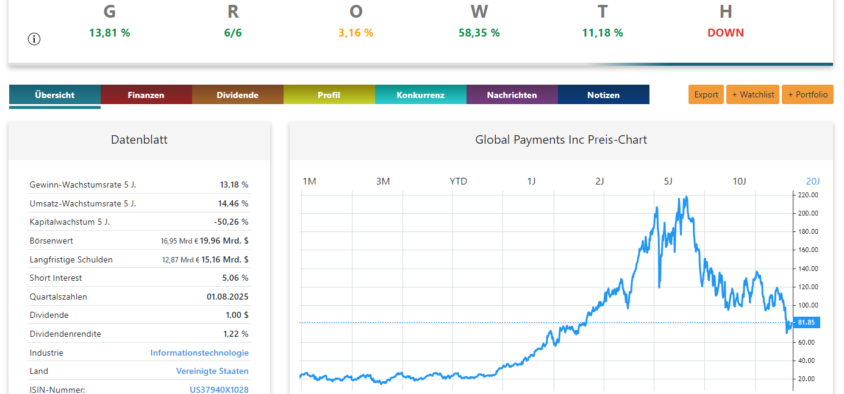Screen dimensions: 844x394
Task: Click the Dividendenrendite value 1,22 %
Action: pos(236,334)
